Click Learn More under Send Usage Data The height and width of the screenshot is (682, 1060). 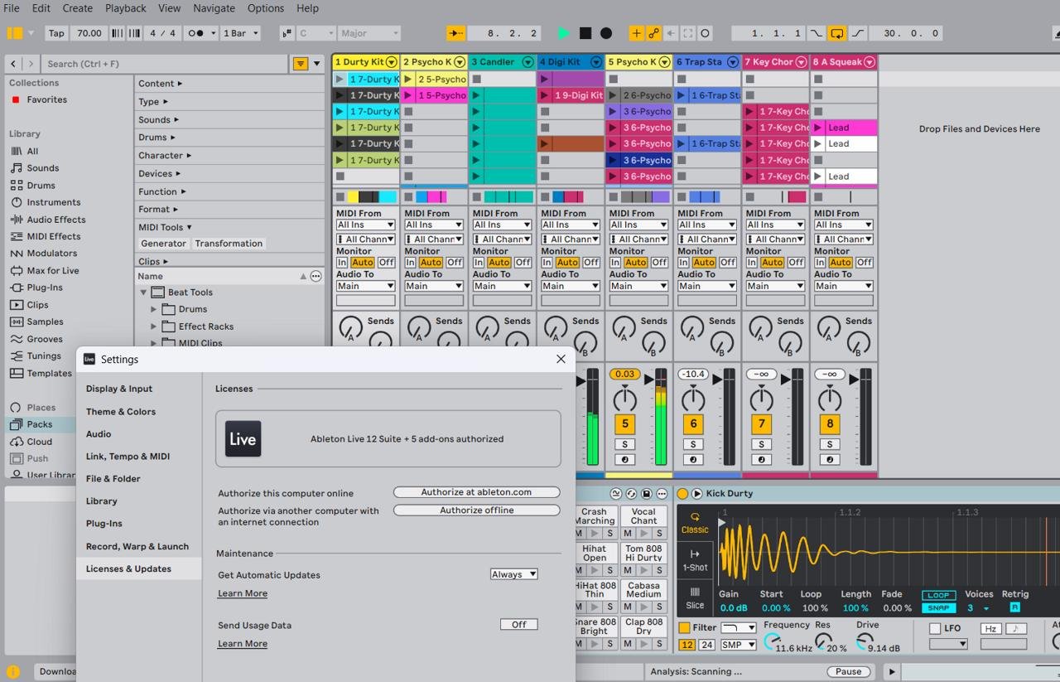243,644
